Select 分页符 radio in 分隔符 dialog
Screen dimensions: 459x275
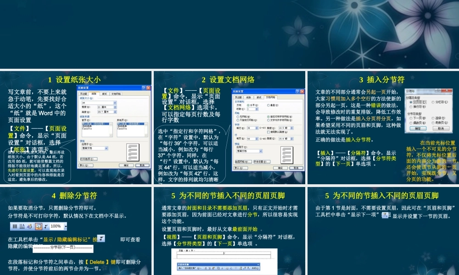point(411,102)
